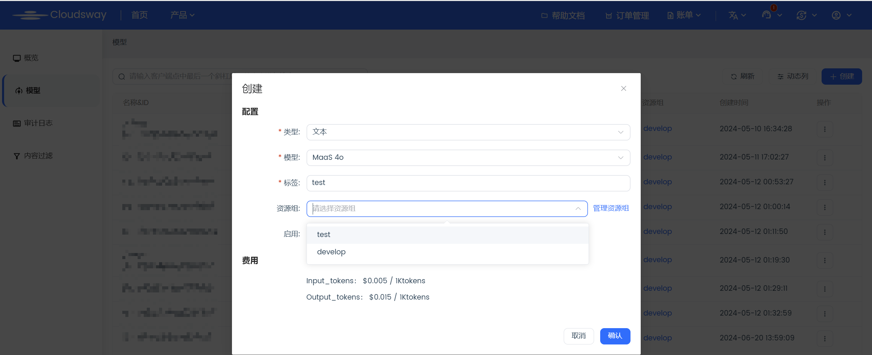Image resolution: width=872 pixels, height=355 pixels.
Task: Open the 管理资源组 link
Action: (x=611, y=208)
